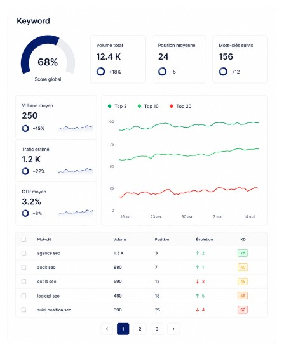Click the red down arrow for outils seo
The width and height of the screenshot is (284, 354).
(x=198, y=282)
